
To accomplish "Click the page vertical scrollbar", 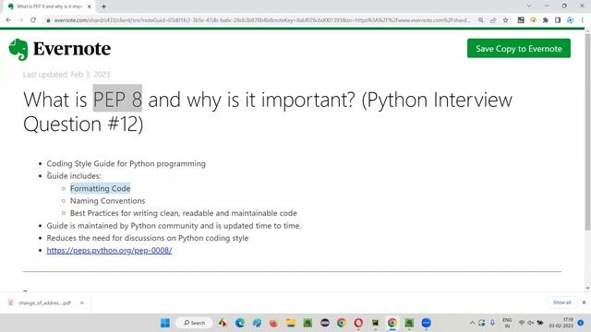I will coord(587,132).
